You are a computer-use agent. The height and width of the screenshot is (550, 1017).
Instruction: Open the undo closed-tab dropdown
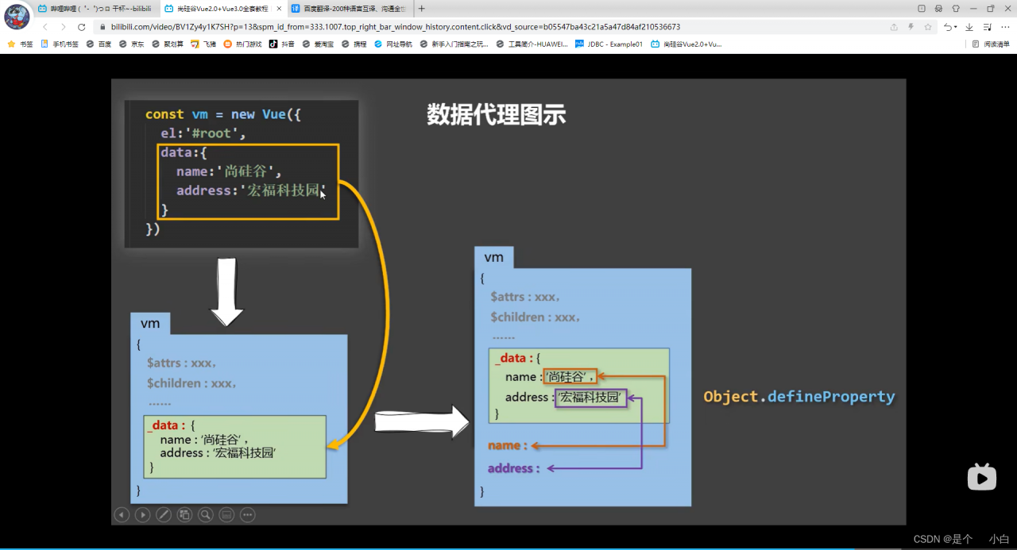pyautogui.click(x=950, y=26)
